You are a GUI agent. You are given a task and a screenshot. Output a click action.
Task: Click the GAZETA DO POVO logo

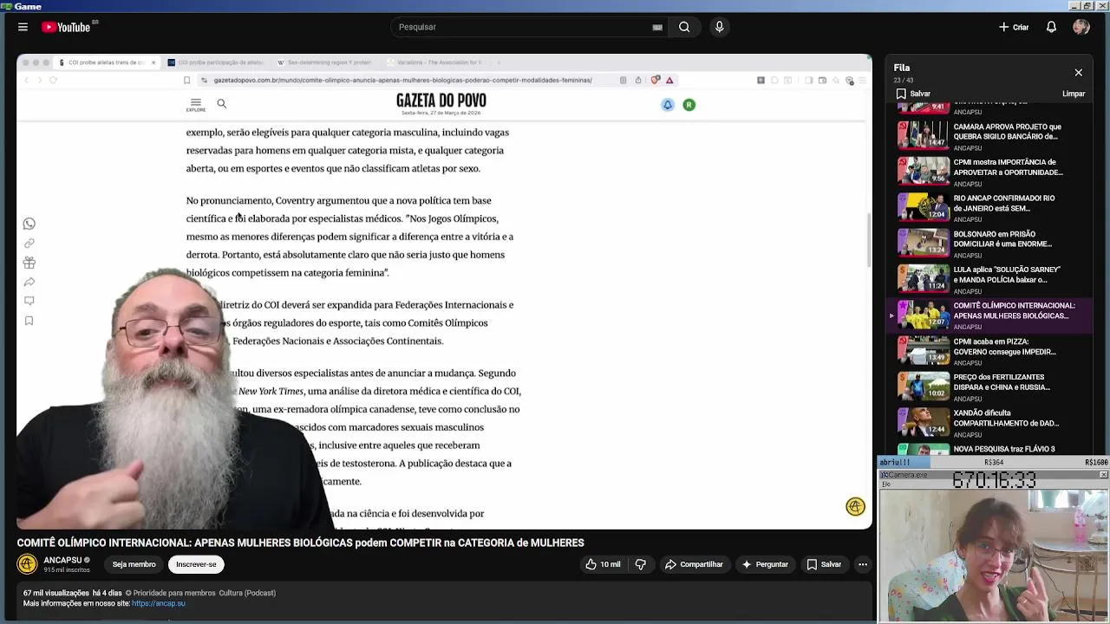[441, 101]
